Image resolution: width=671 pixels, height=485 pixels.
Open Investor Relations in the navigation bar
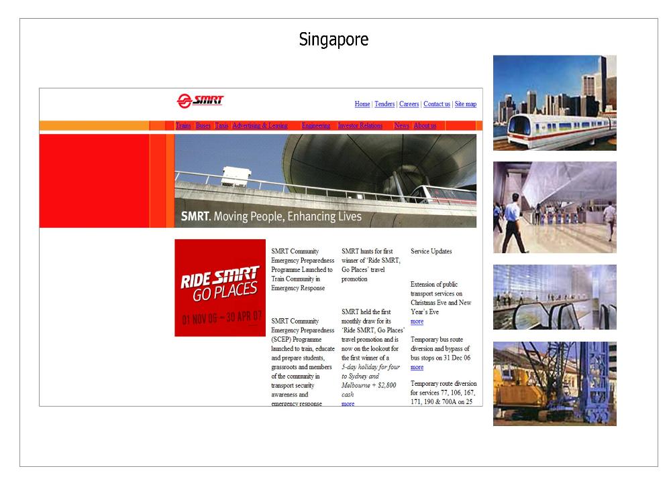pyautogui.click(x=360, y=126)
